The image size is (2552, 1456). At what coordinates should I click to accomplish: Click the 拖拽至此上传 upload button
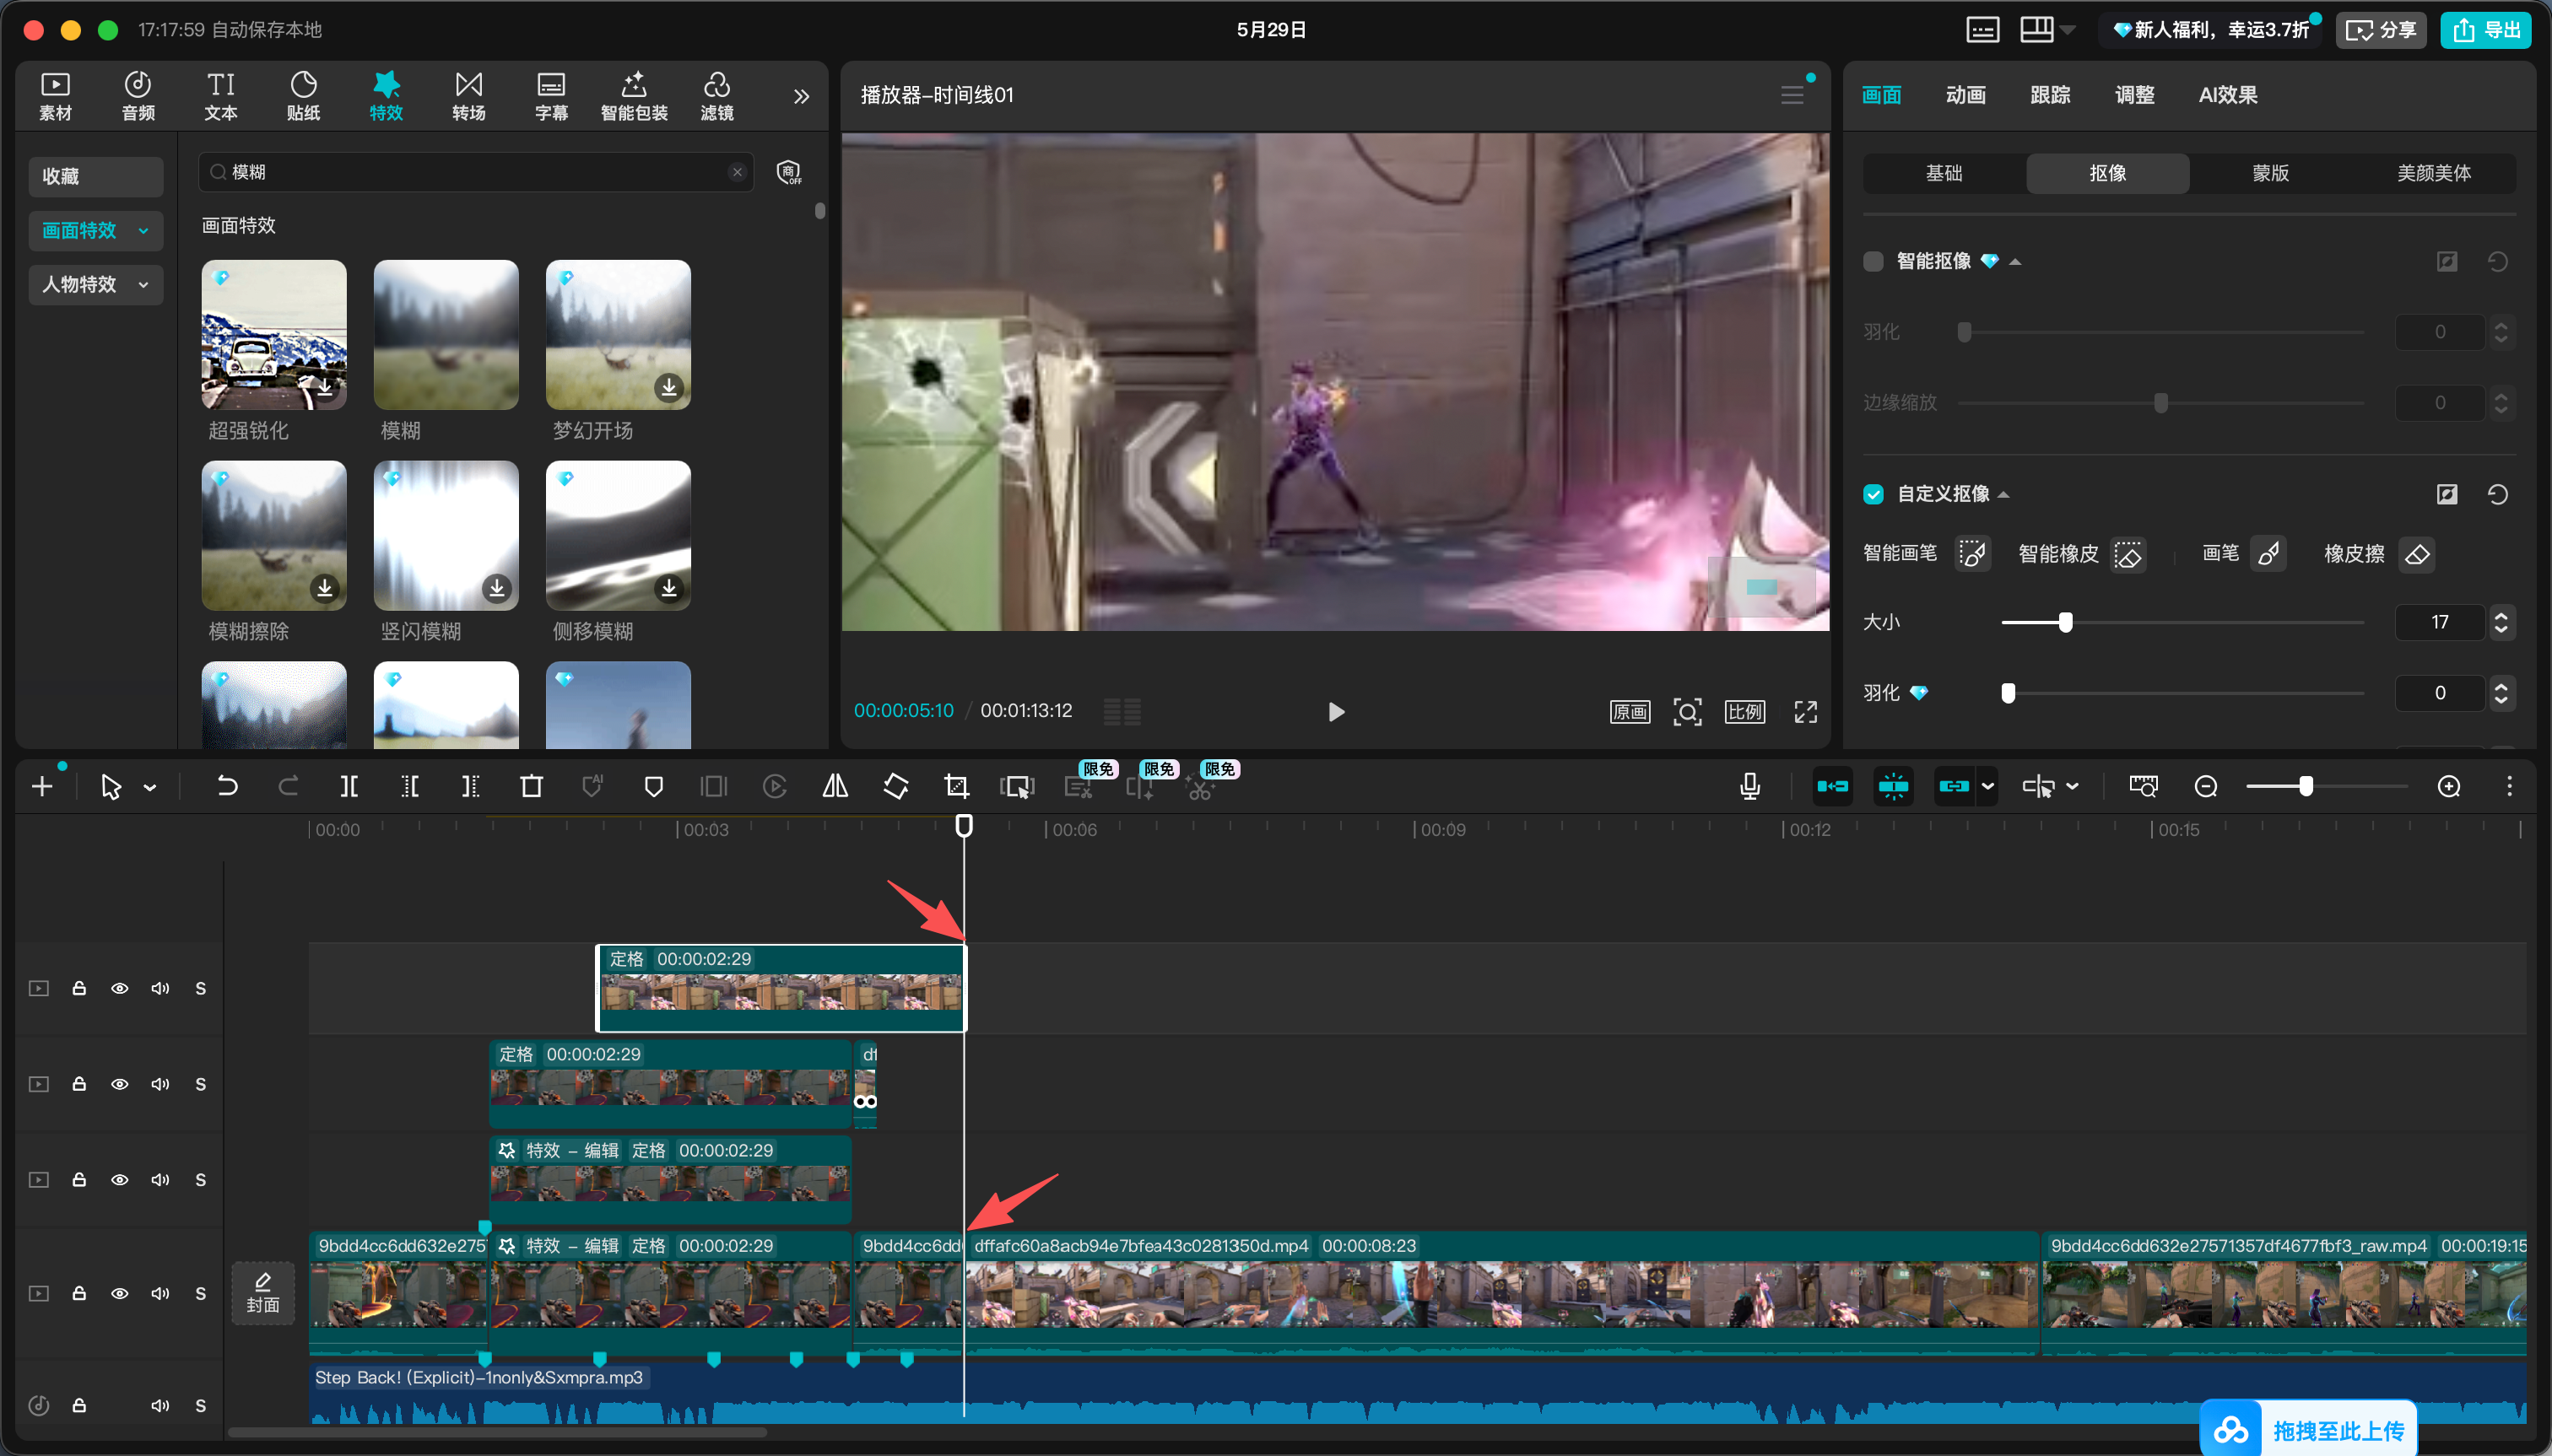(2308, 1429)
